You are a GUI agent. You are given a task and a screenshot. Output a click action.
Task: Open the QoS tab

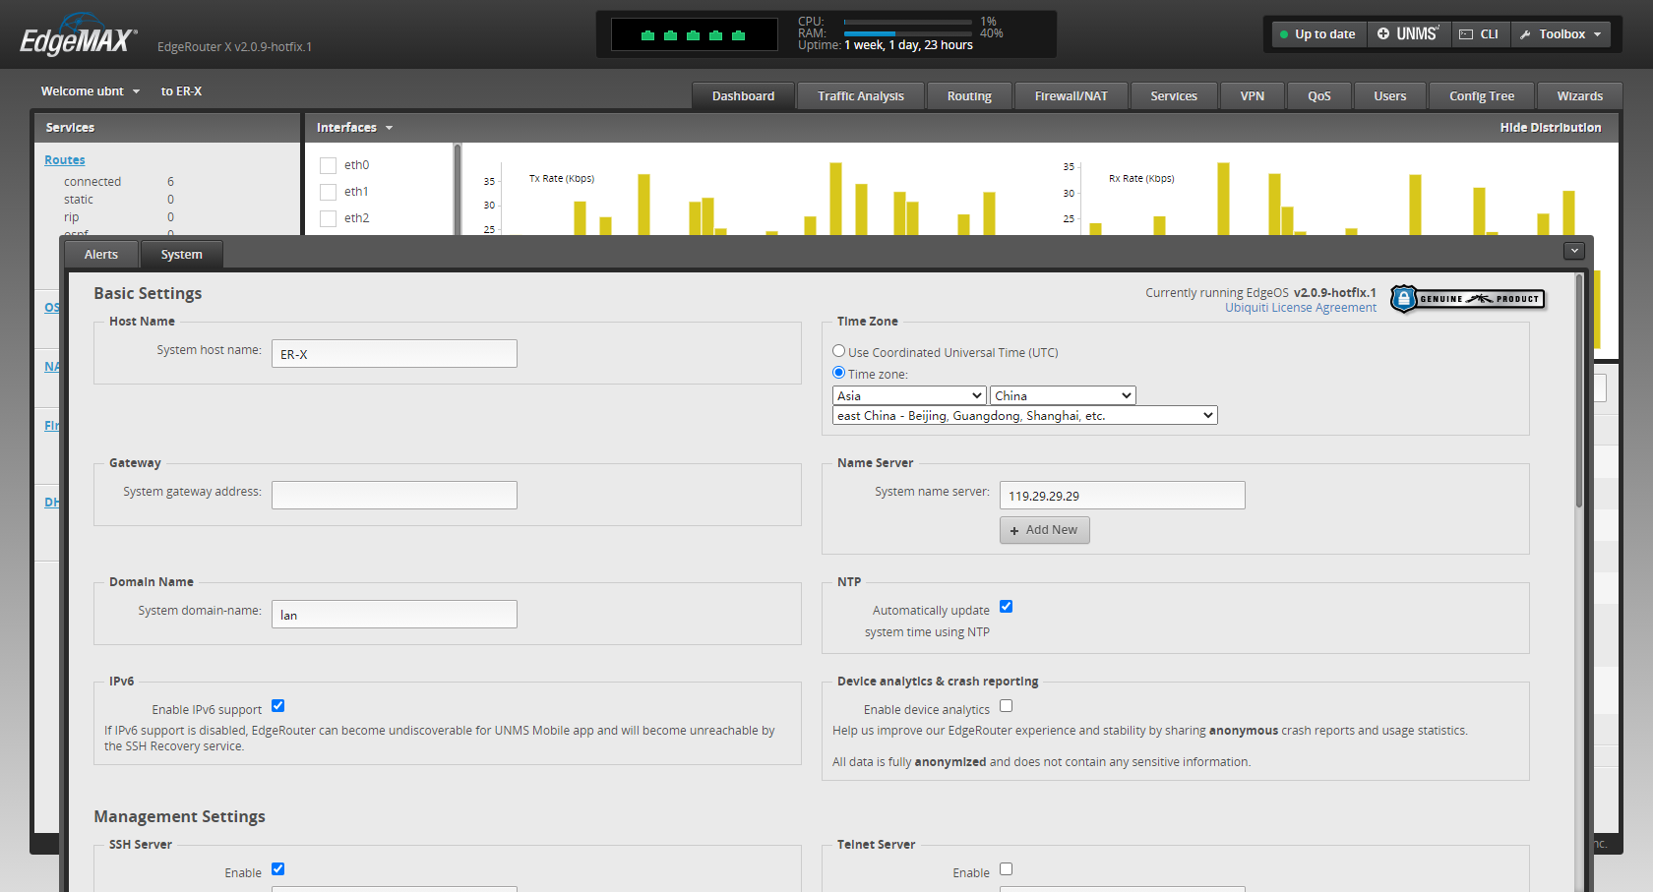point(1319,96)
